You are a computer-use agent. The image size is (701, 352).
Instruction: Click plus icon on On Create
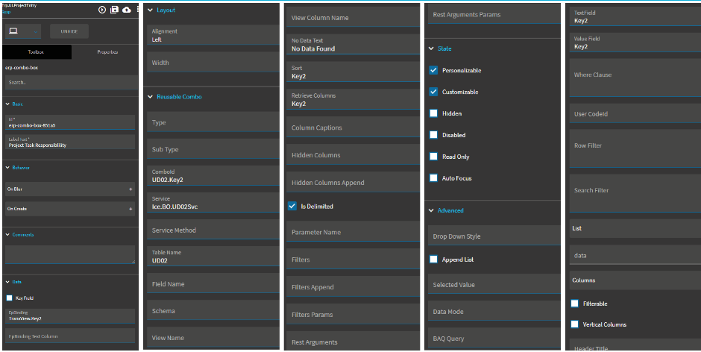(x=131, y=209)
